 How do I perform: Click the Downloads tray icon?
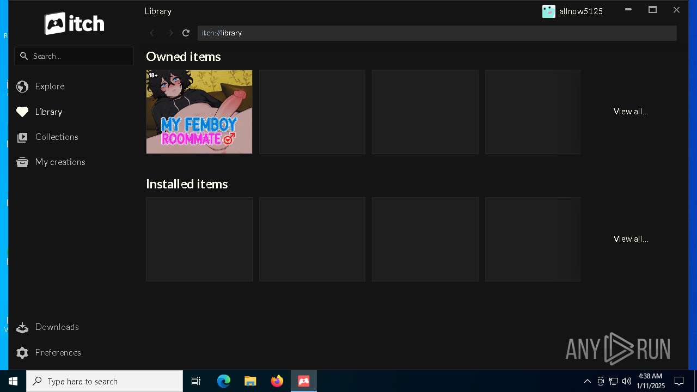(22, 327)
